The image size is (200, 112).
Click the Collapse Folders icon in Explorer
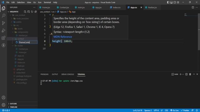tap(36, 12)
